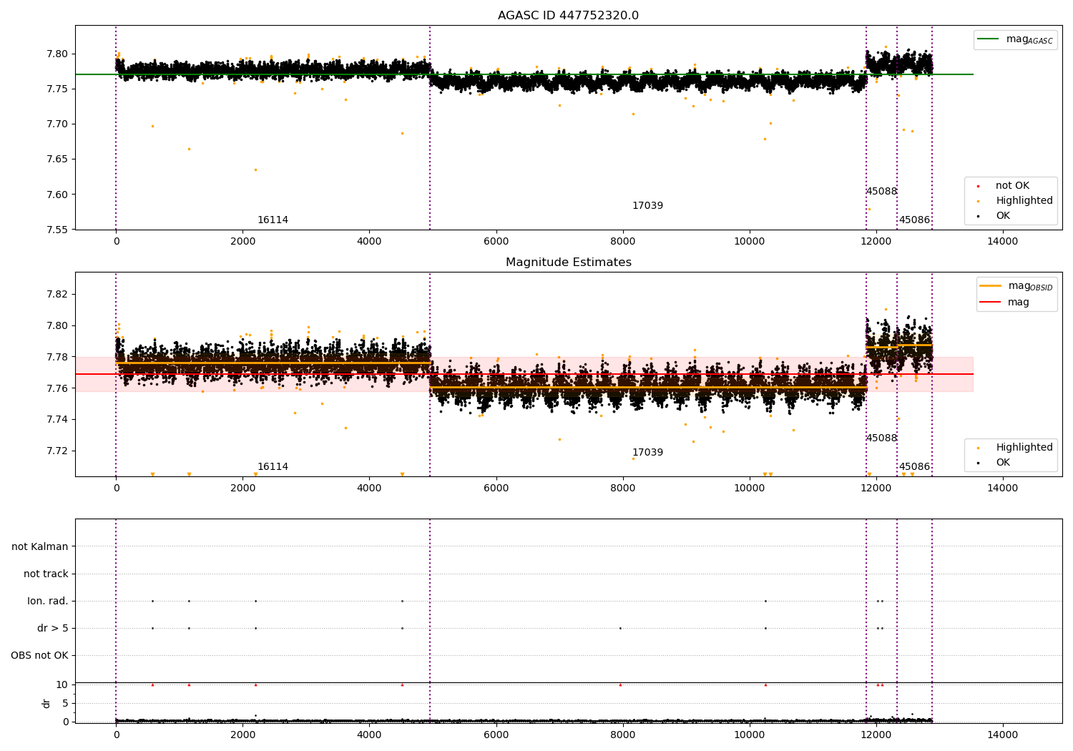Click the title 'AGASC ID 447752320.0'

click(568, 16)
